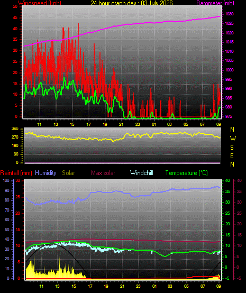This screenshot has height=293, width=246.
Task: Select the 270 wind direction axis value
Action: (x=15, y=137)
